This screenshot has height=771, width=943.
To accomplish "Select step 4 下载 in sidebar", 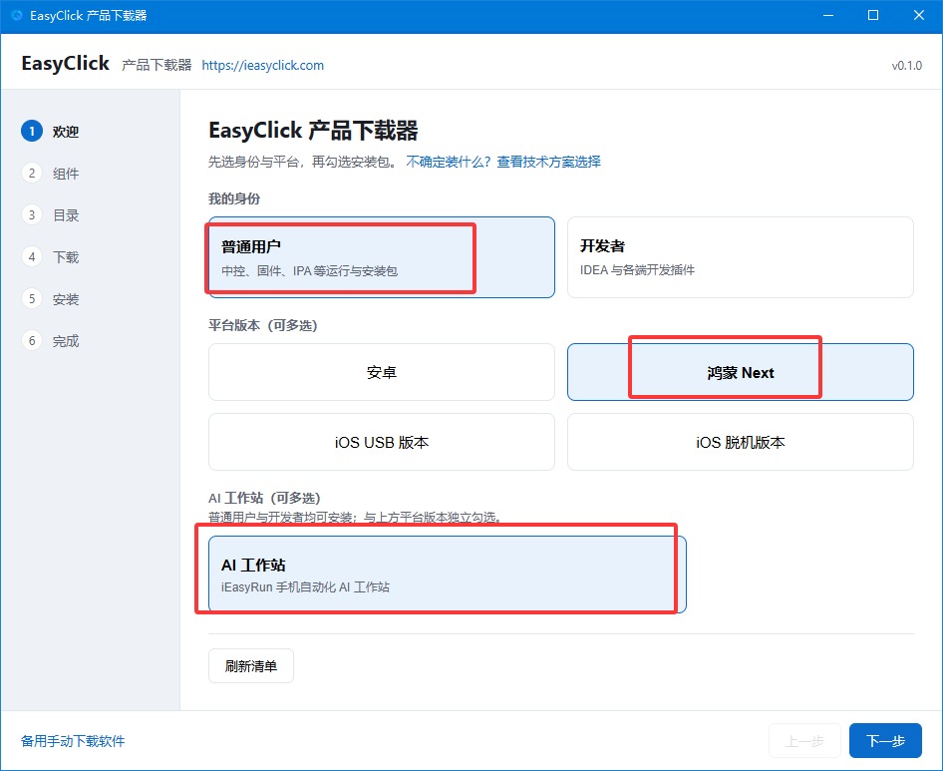I will pos(51,257).
